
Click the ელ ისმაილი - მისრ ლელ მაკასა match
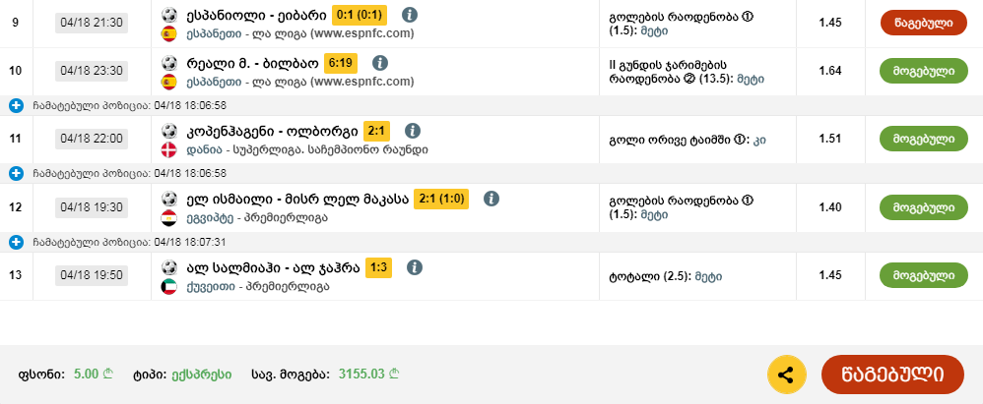(282, 199)
